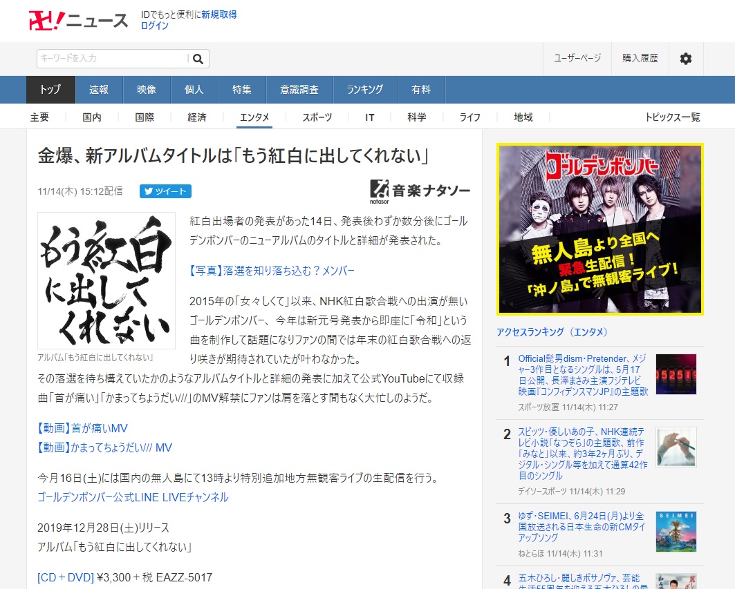Screen dimensions: 735x589
Task: Open the 公式LINE LIVEチャンネル link
Action: click(x=133, y=497)
